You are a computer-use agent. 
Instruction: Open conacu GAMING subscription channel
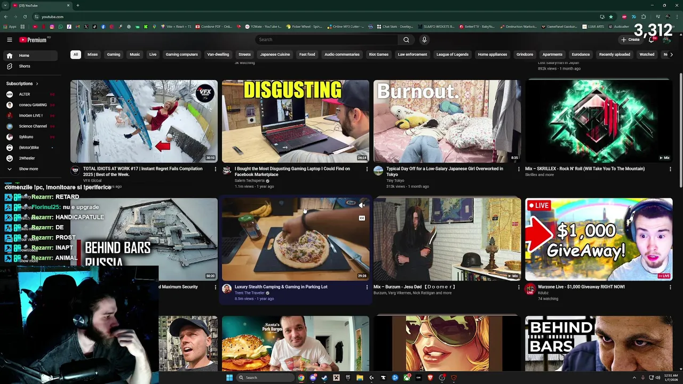tap(30, 105)
